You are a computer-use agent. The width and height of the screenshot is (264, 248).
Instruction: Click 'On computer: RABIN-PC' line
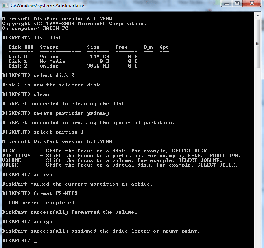point(35,28)
